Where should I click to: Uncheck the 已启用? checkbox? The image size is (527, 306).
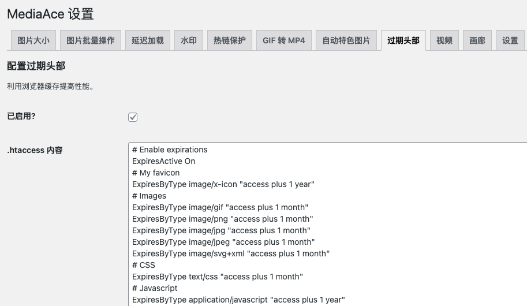tap(133, 117)
